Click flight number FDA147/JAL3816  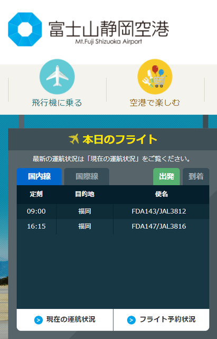point(159,226)
